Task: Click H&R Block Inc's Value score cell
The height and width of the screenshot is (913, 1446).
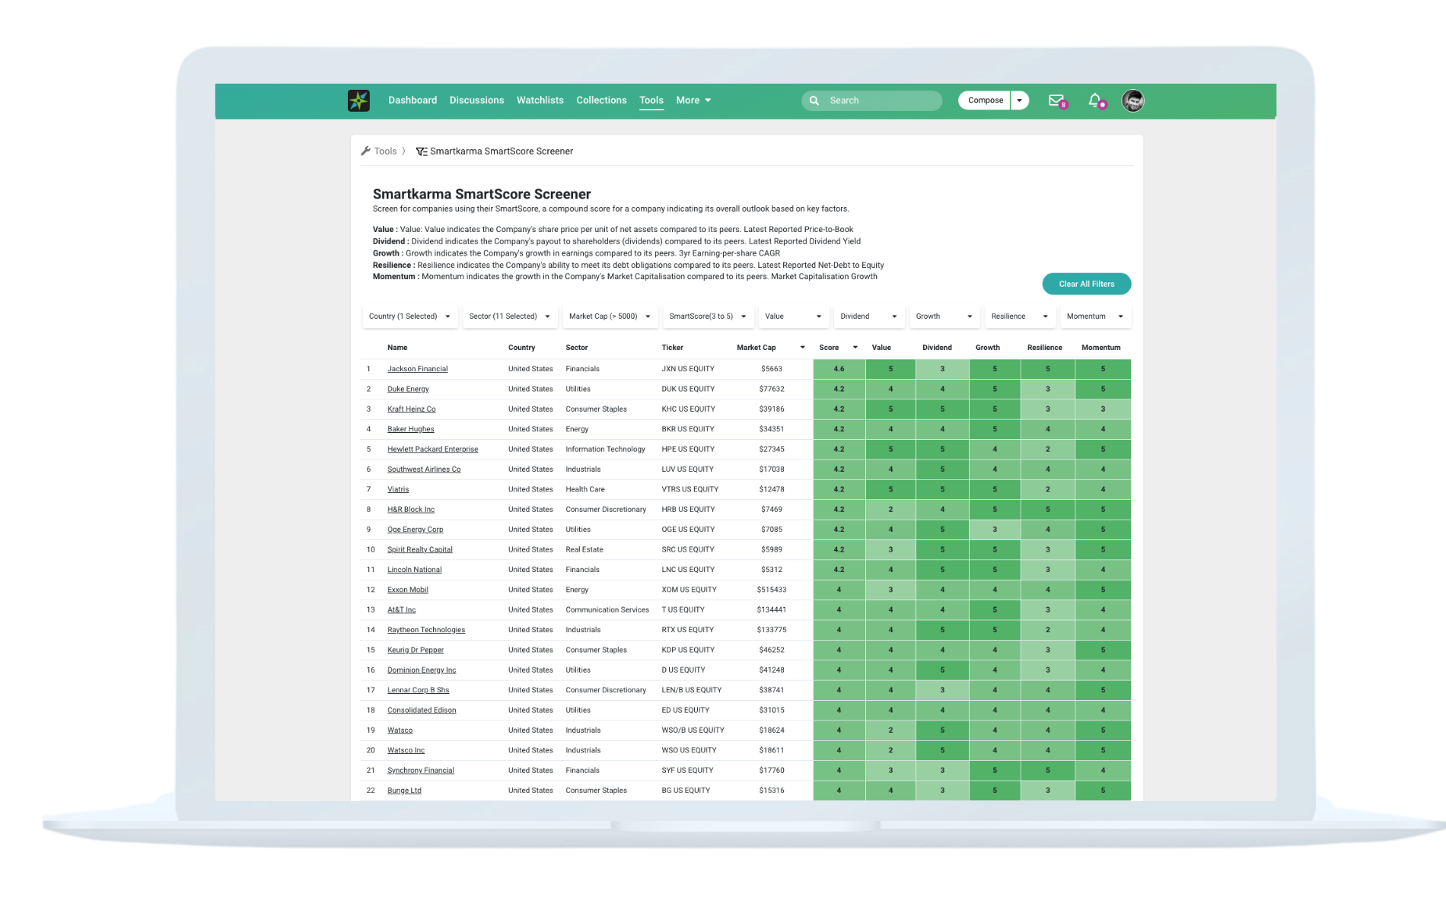Action: click(x=890, y=510)
